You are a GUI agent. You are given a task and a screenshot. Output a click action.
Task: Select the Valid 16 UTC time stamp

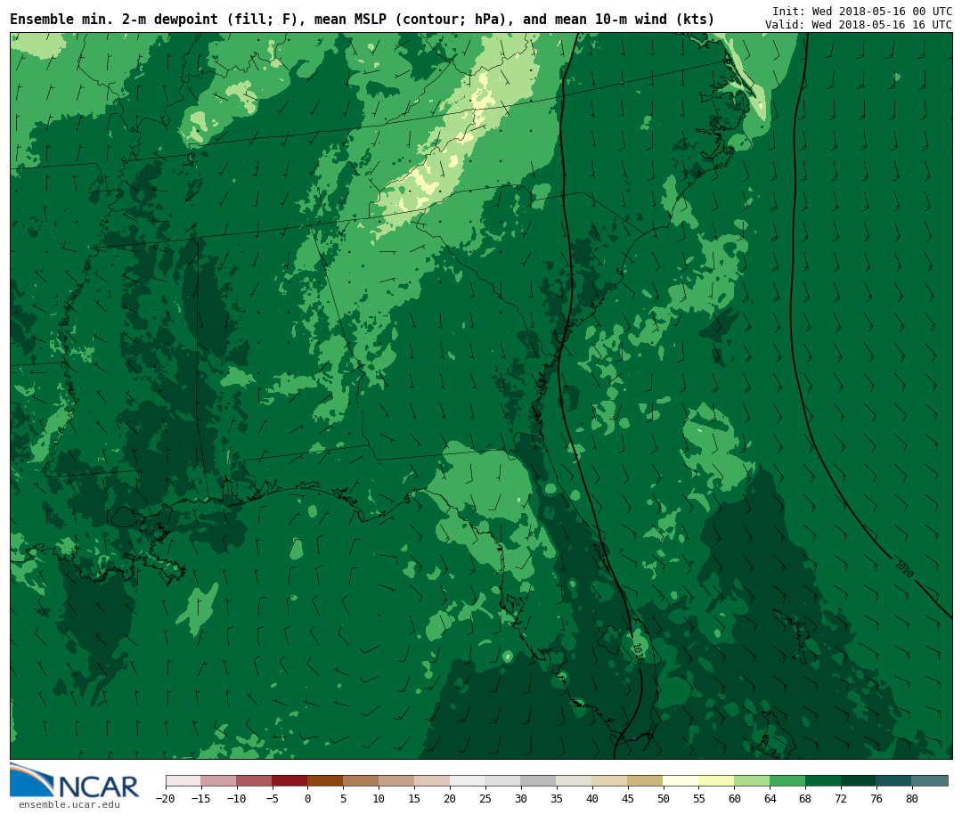point(858,25)
